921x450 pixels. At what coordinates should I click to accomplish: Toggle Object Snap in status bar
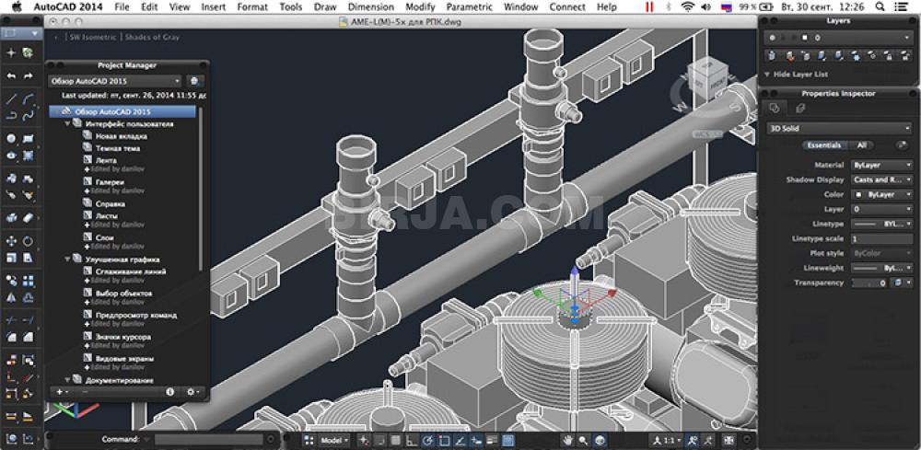444,440
